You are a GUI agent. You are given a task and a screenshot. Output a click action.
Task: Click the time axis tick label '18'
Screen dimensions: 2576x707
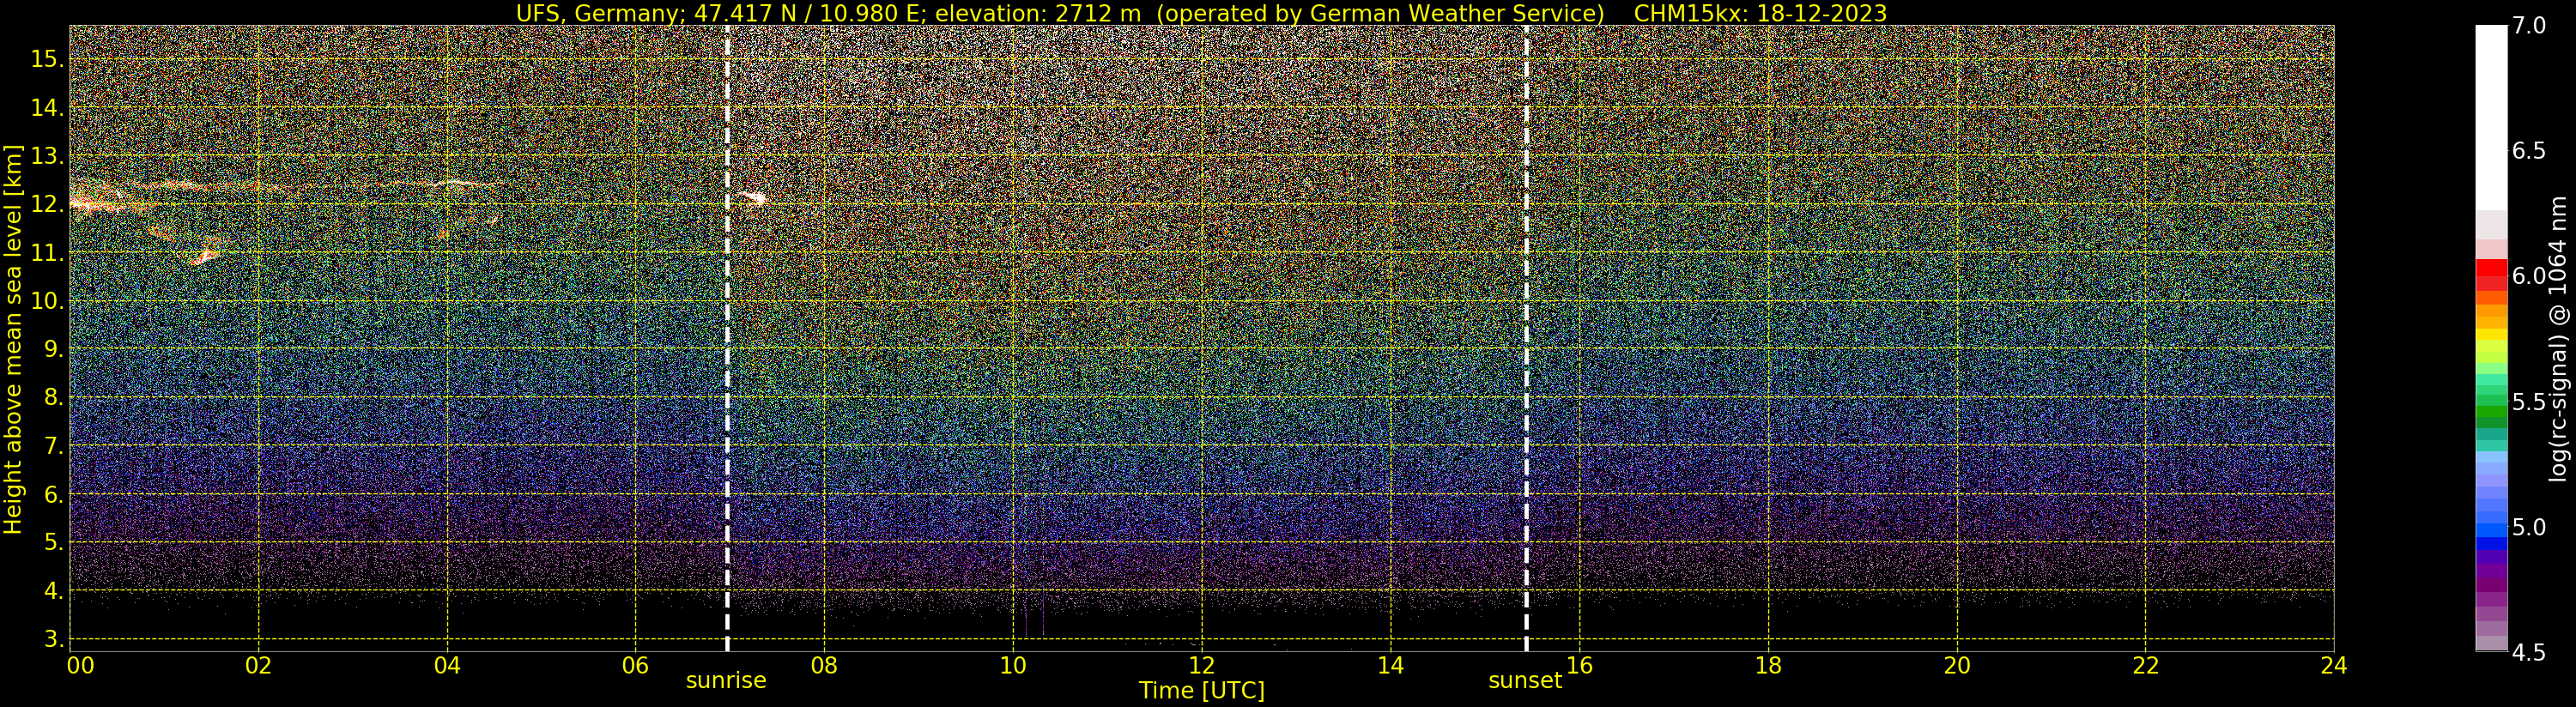(x=1768, y=665)
